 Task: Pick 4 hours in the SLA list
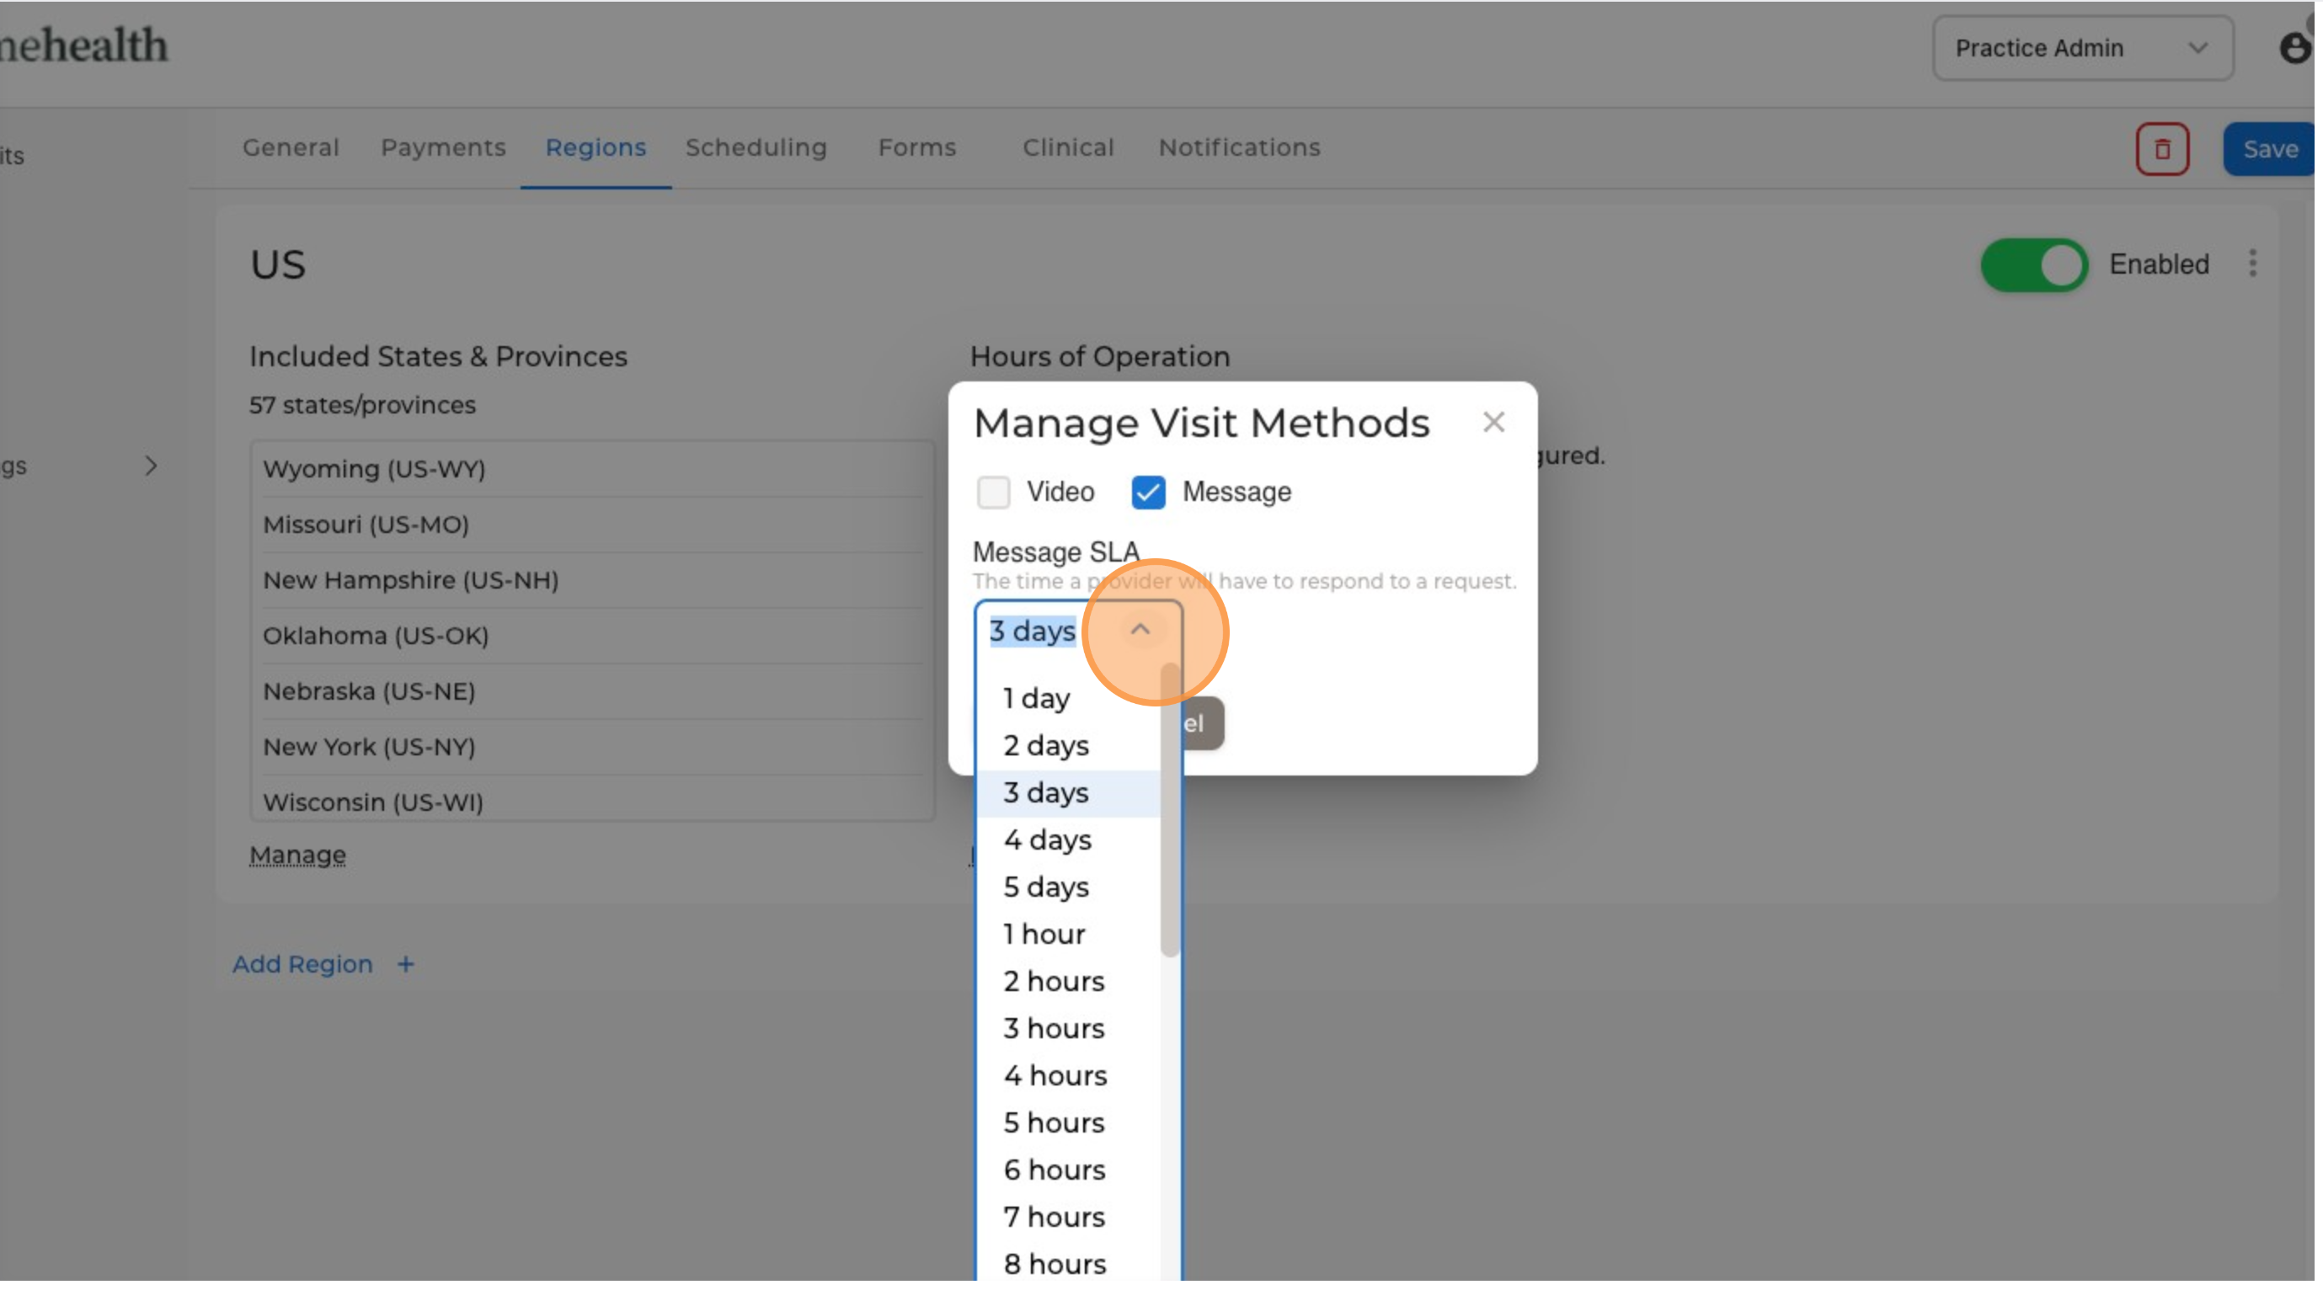pyautogui.click(x=1071, y=1078)
